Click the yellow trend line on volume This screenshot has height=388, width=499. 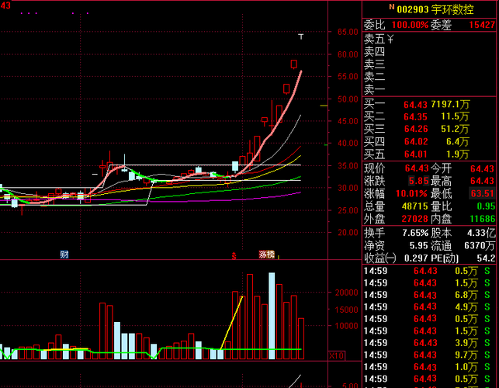click(x=231, y=323)
